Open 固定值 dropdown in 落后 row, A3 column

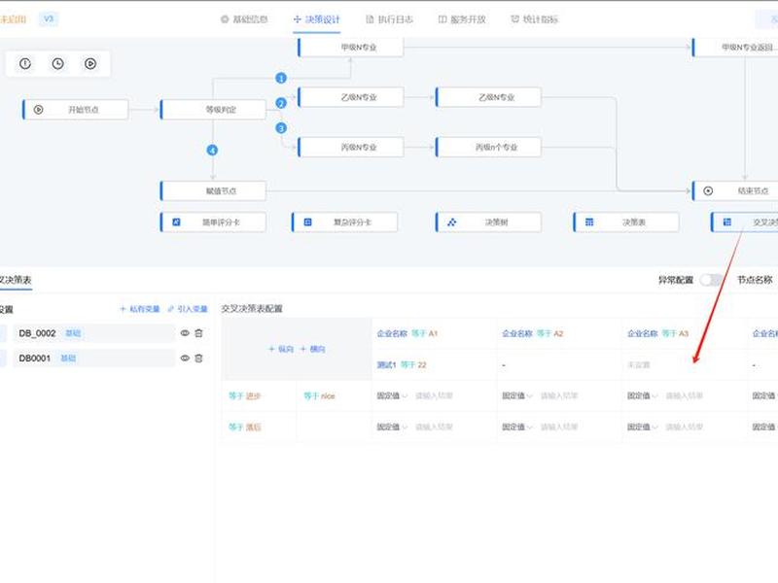pyautogui.click(x=643, y=427)
